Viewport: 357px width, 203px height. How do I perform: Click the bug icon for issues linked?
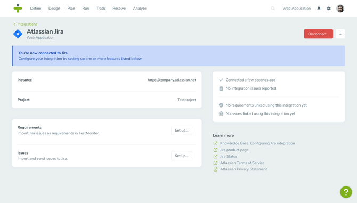coord(221,113)
